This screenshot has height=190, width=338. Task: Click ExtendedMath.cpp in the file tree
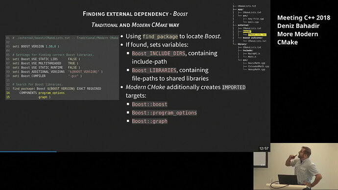tap(259, 66)
